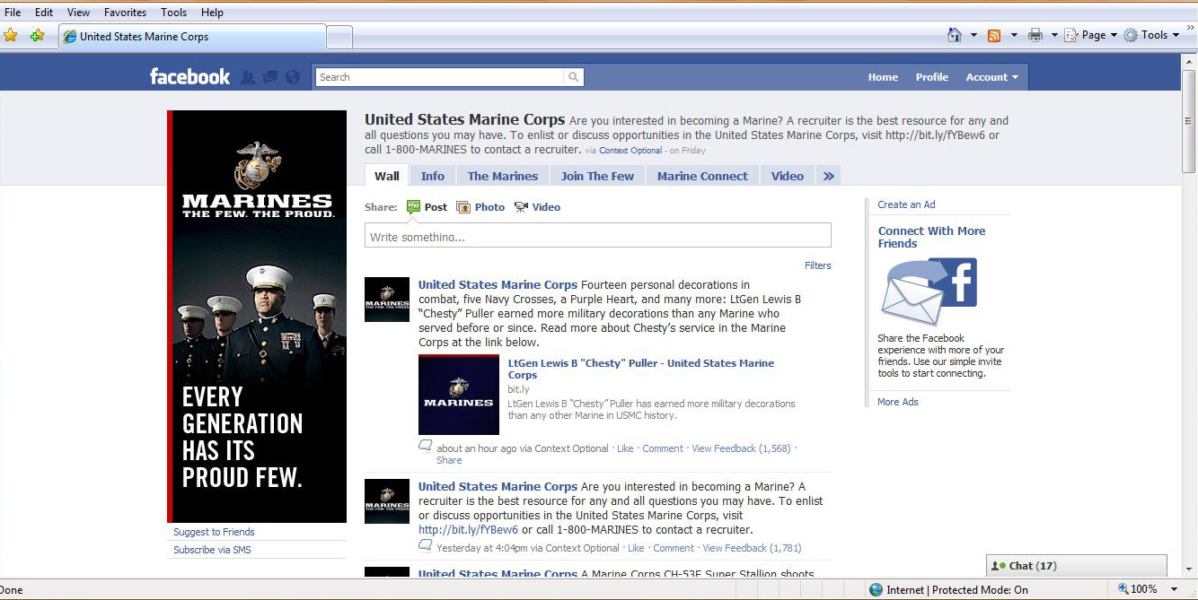Open Facebook messages icon

tap(270, 77)
